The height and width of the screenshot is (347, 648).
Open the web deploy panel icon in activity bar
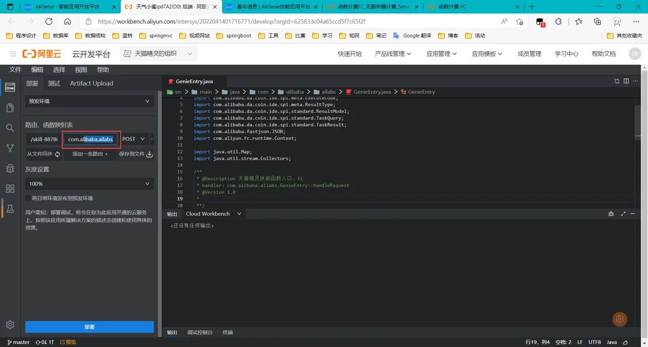[10, 87]
